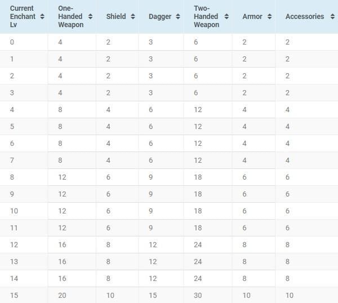The width and height of the screenshot is (338, 303).
Task: Toggle the Armor column sort arrows
Action: 269,17
